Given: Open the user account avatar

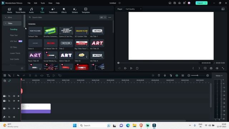Looking at the screenshot, I should pos(189,3).
